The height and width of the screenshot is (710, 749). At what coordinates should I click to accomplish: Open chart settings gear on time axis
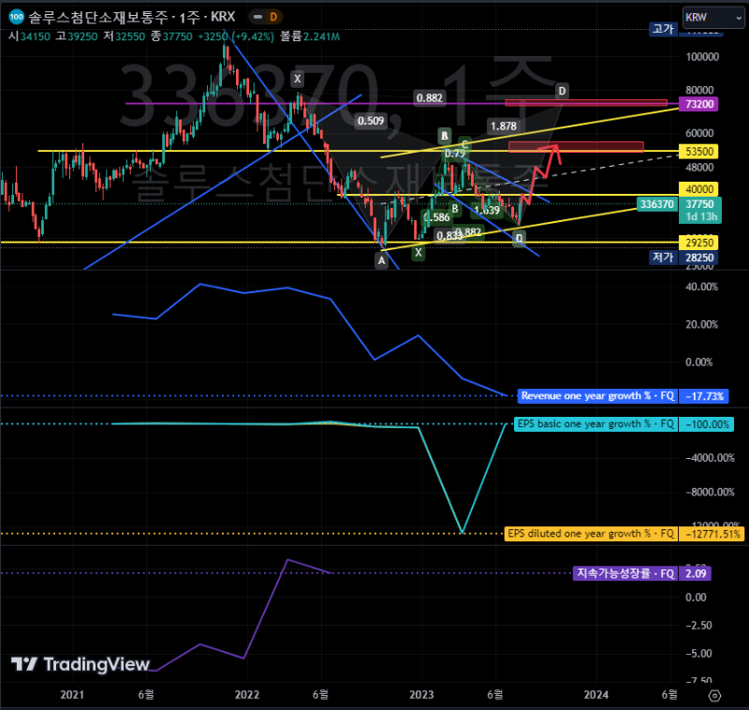[714, 695]
